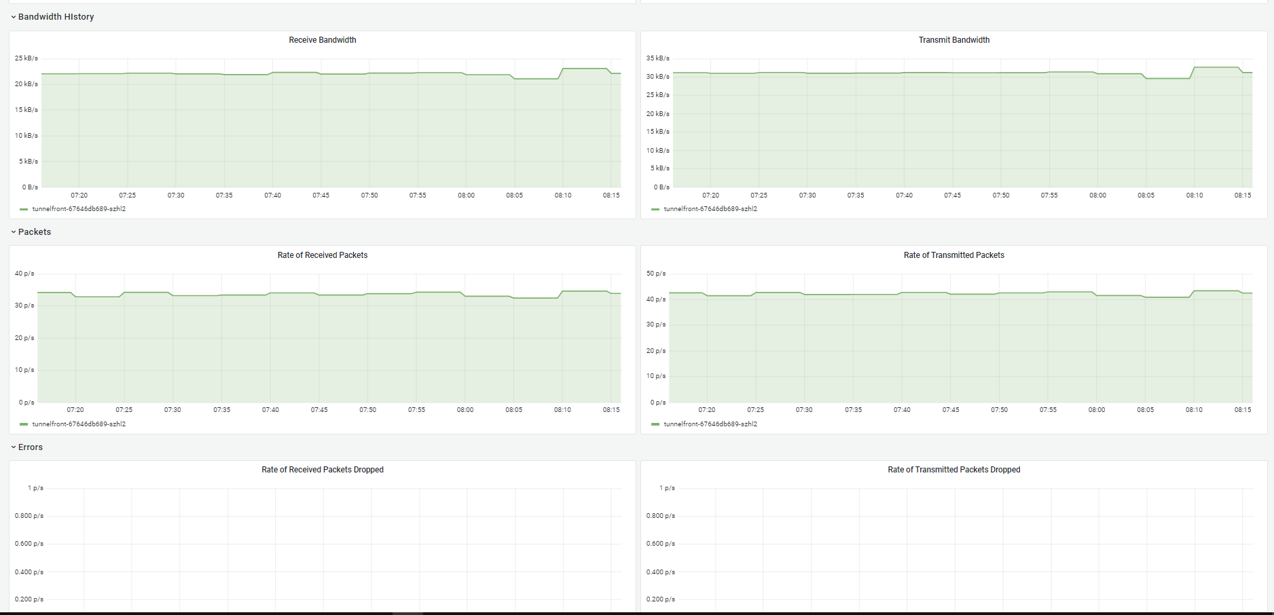Click the Receive Bandwidth graph area

(331, 123)
